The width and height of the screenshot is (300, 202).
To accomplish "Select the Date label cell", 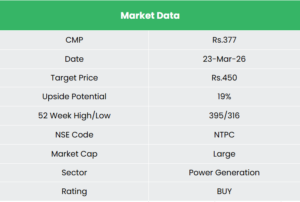I will point(74,59).
